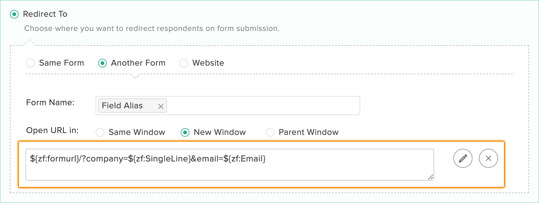Click the pencil edit icon
This screenshot has width=539, height=203.
click(x=463, y=158)
